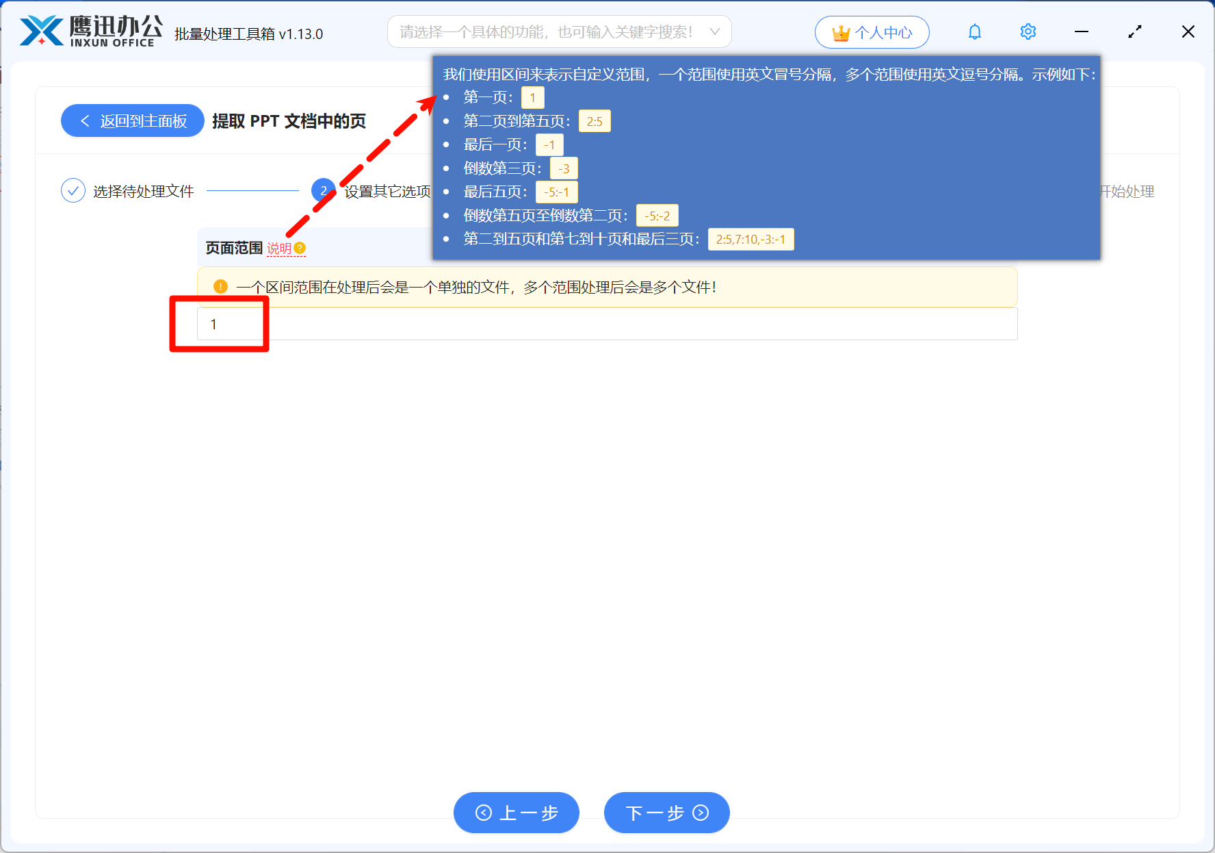Click the fullscreen expand arrow icon
Viewport: 1215px width, 853px height.
[1135, 31]
